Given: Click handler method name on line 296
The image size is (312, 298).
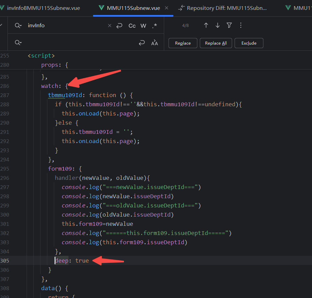Looking at the screenshot, I should point(67,178).
